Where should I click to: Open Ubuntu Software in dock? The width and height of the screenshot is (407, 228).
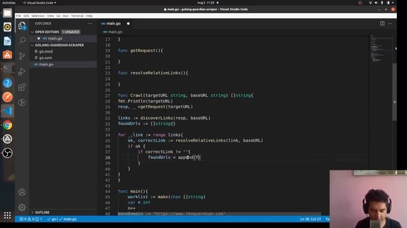[x=7, y=55]
